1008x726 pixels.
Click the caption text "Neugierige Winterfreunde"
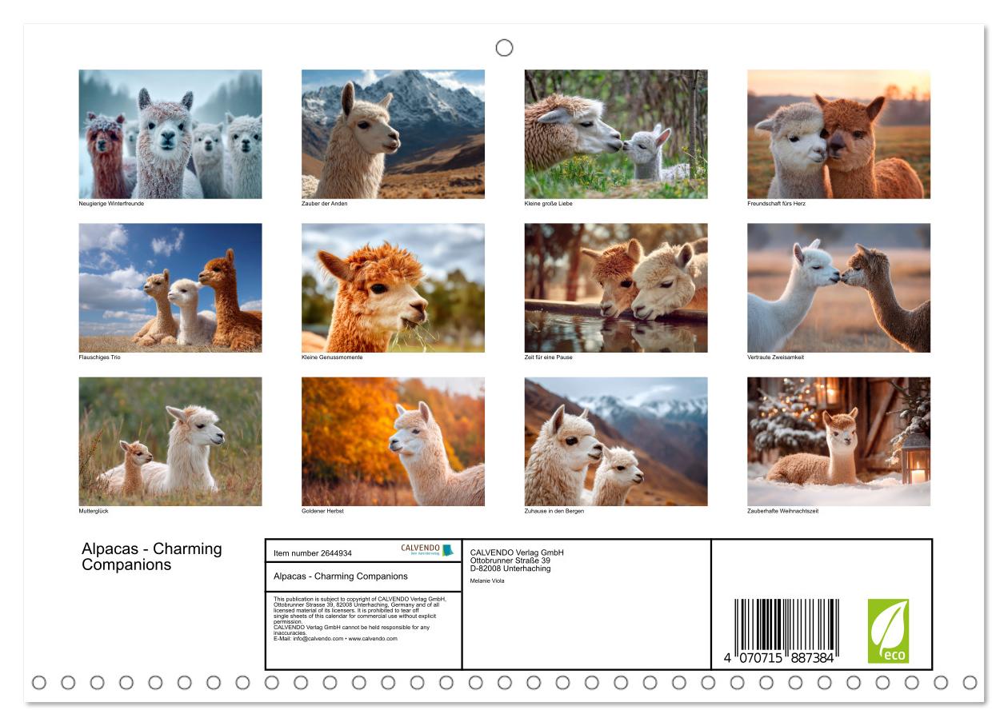[111, 204]
